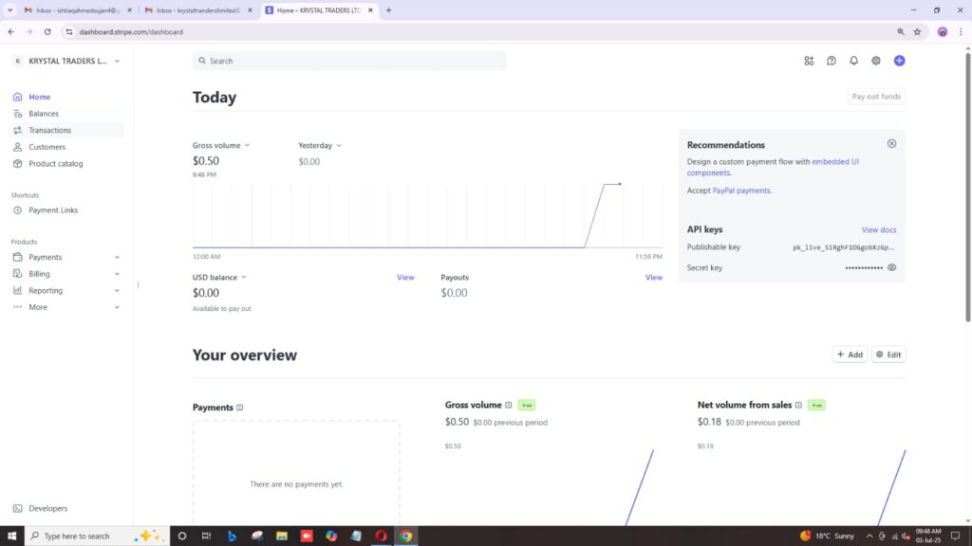The width and height of the screenshot is (972, 546).
Task: Click the Pay out funds button
Action: 876,97
